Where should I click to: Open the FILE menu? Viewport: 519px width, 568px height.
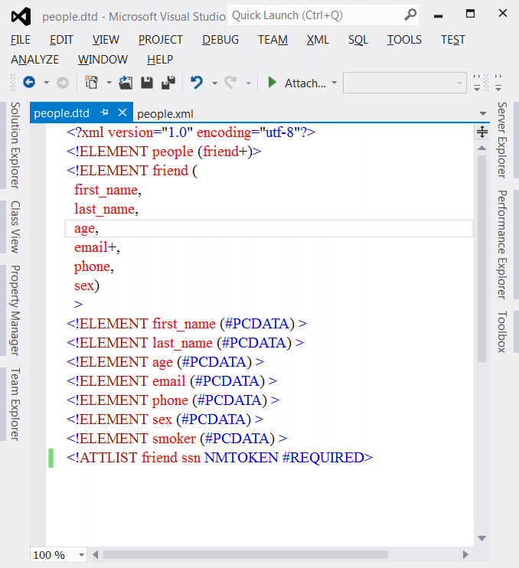click(x=21, y=40)
